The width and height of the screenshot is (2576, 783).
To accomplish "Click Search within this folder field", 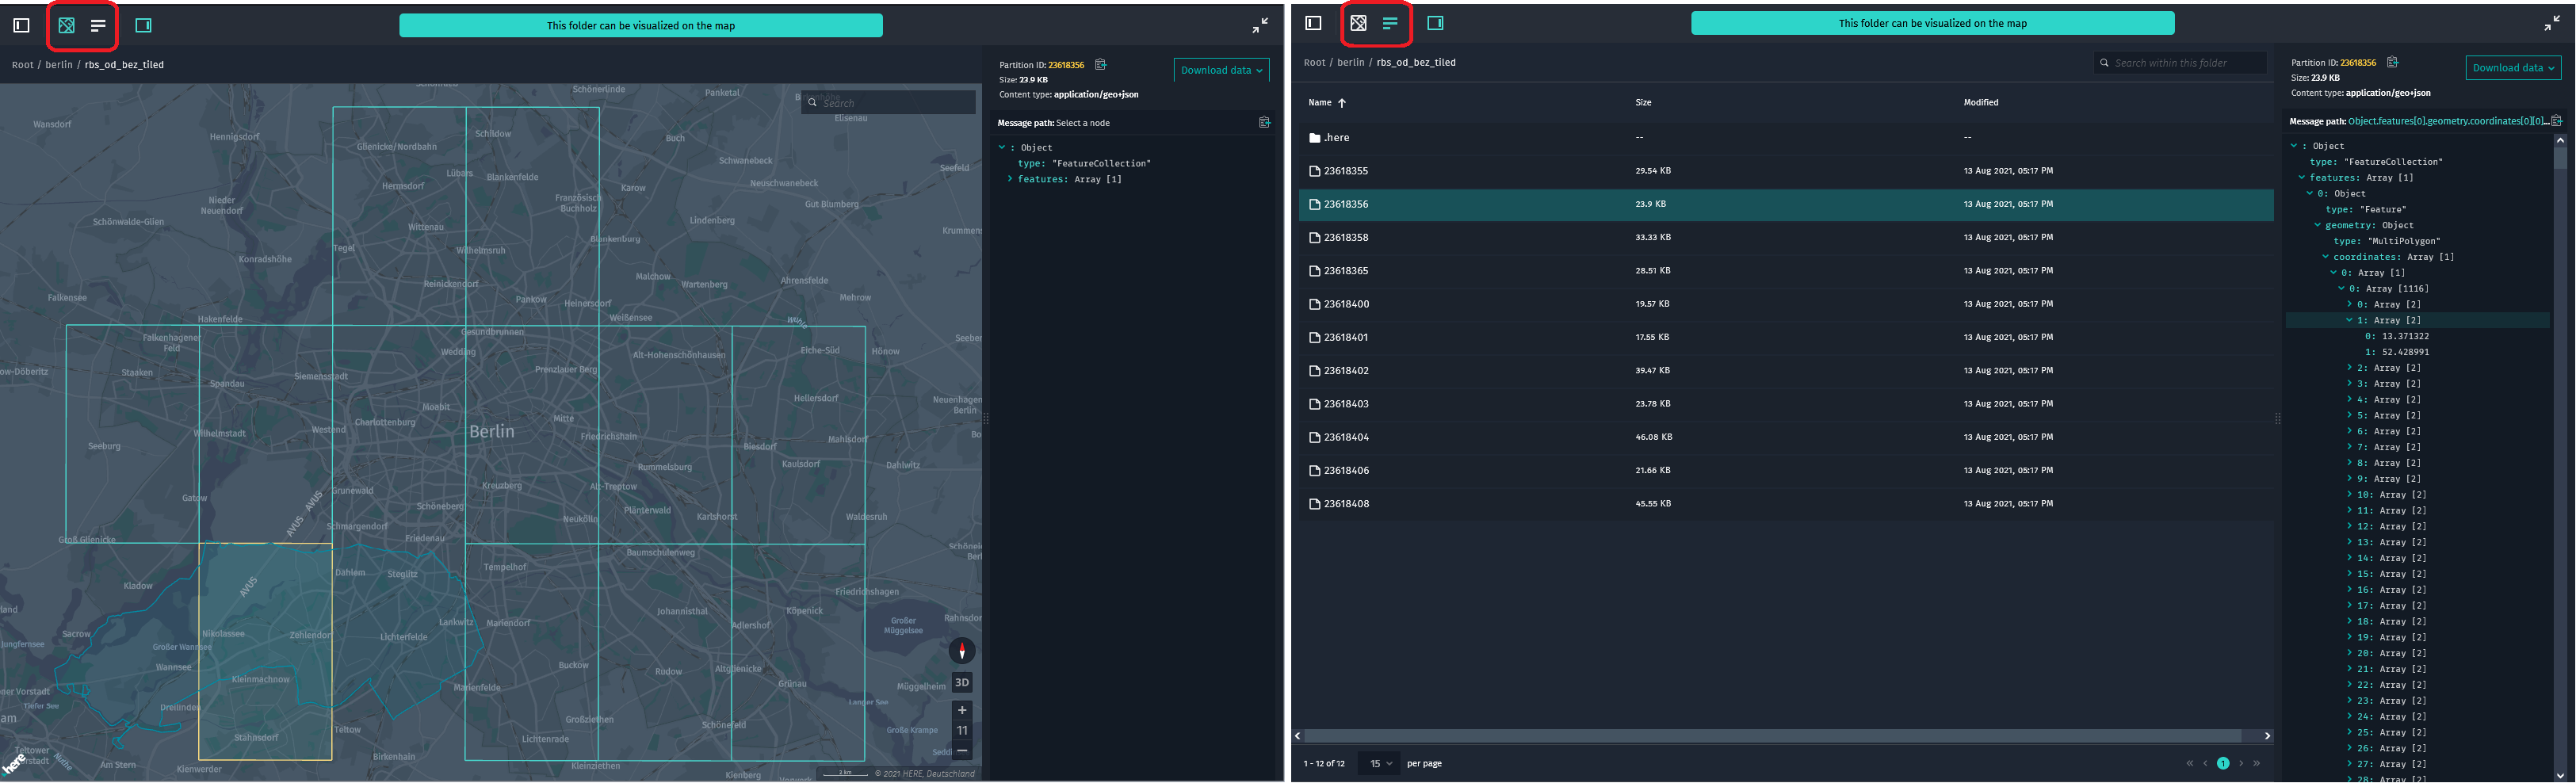I will coord(2181,63).
